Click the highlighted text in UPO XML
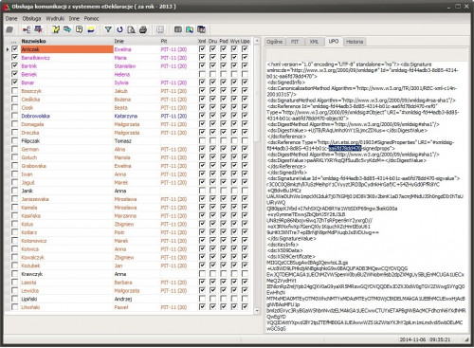 tap(345, 148)
